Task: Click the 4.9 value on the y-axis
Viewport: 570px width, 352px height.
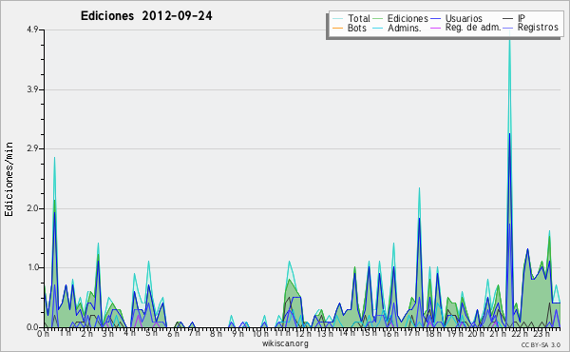Action: tap(32, 29)
